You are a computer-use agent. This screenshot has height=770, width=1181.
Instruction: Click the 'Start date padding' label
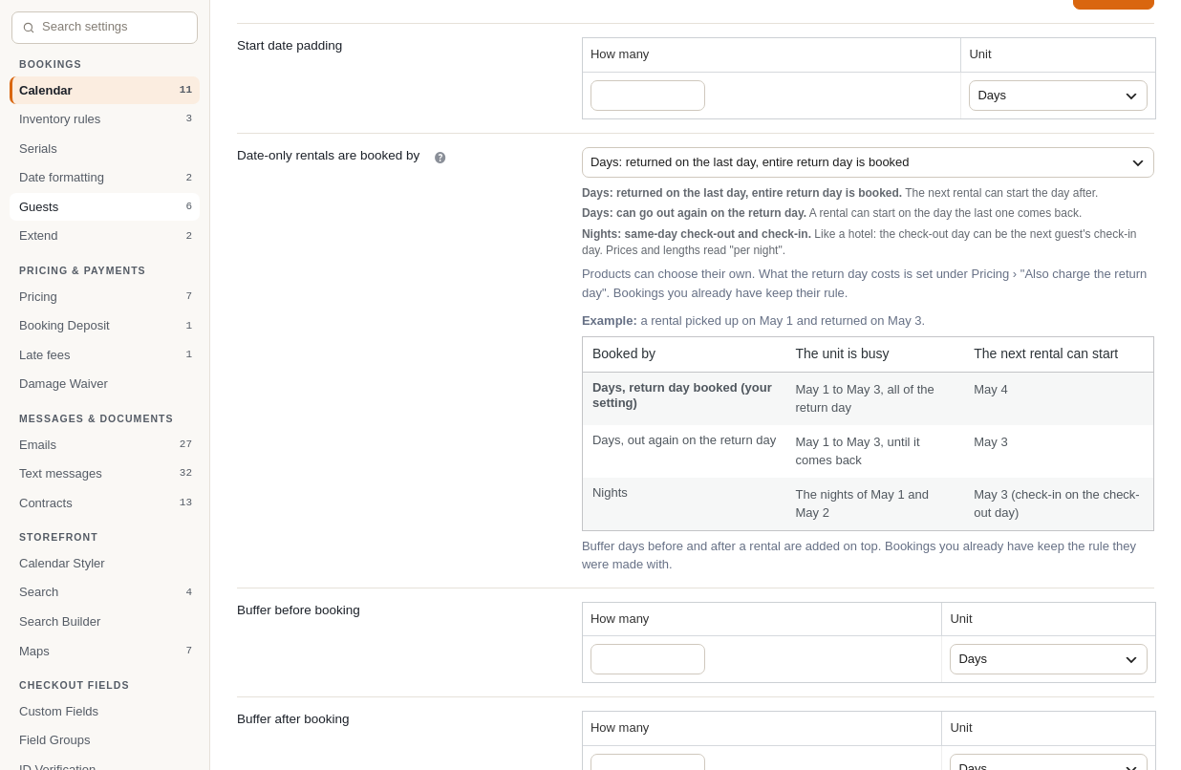290,46
